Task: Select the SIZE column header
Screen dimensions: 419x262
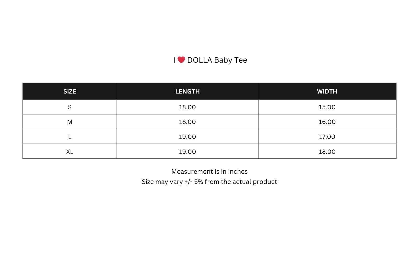Action: (70, 91)
